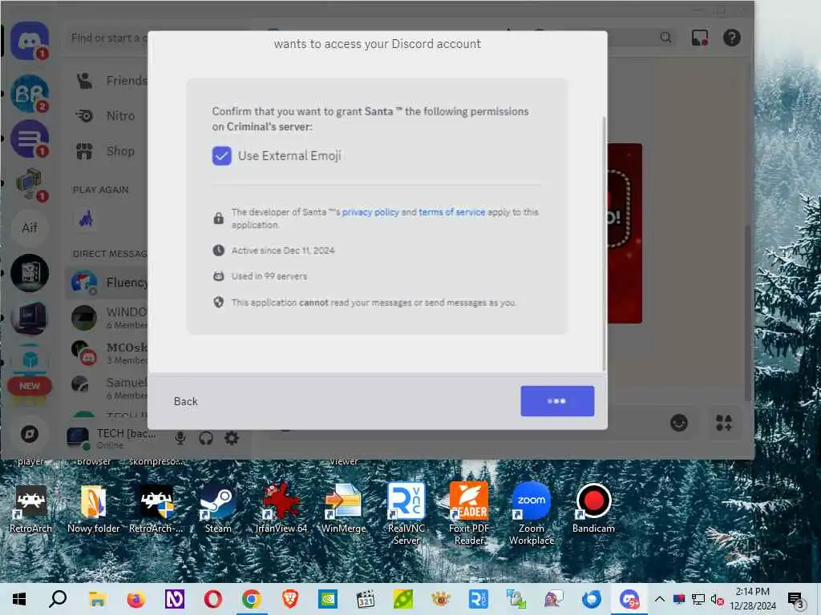The height and width of the screenshot is (615, 821).
Task: Open Shop in Discord sidebar
Action: (x=107, y=151)
